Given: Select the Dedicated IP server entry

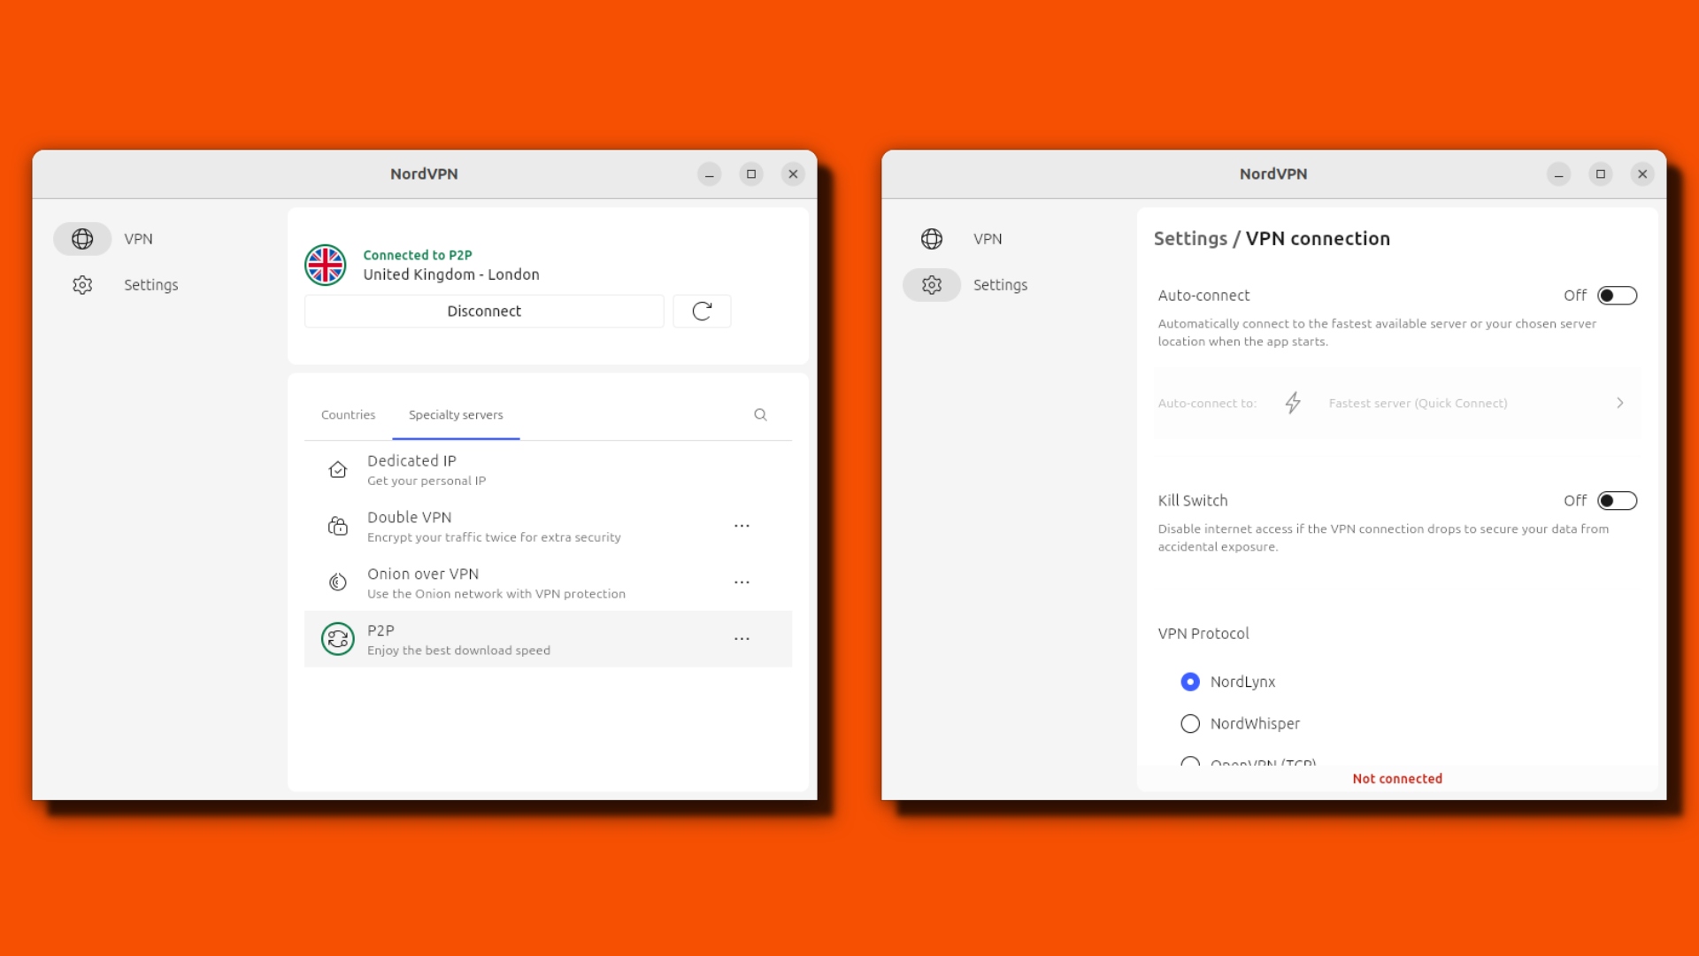Looking at the screenshot, I should tap(548, 470).
